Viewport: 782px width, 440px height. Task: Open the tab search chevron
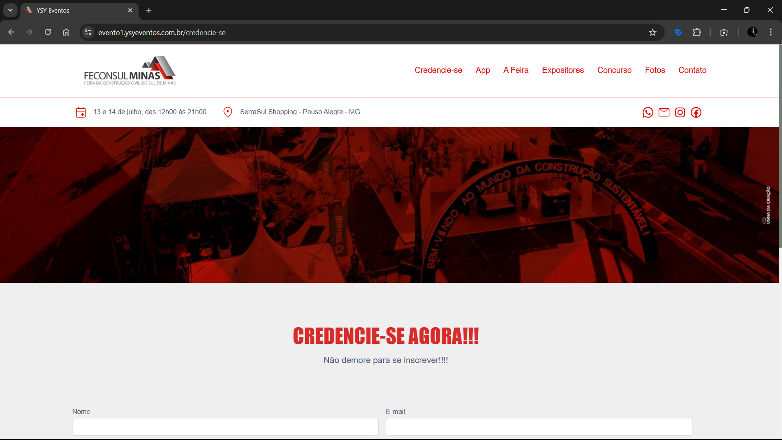10,10
